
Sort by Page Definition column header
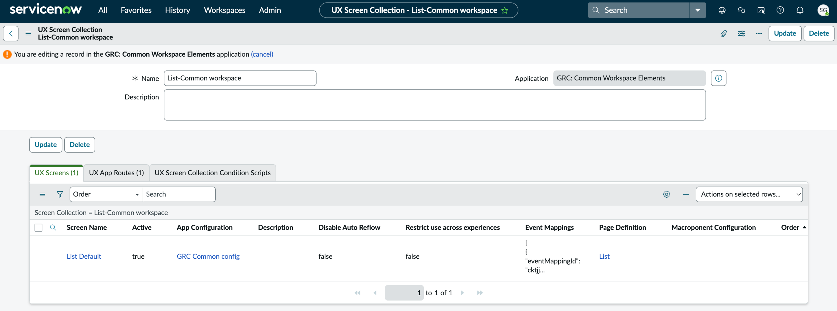coord(622,228)
